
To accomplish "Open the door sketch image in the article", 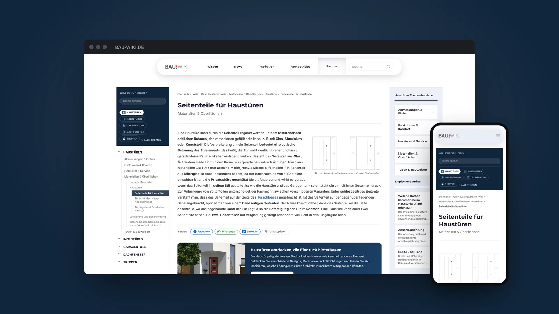I will (347, 153).
